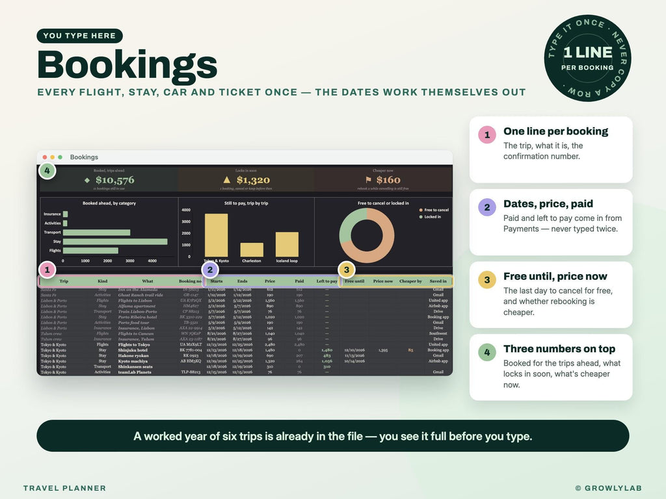Click the Cheaper by column header
This screenshot has width=666, height=499.
tap(410, 281)
